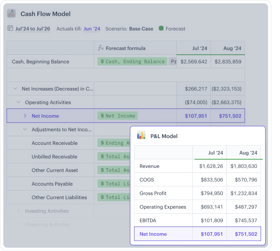Select the $833,506 COGS cell
The height and width of the screenshot is (251, 280).
[x=209, y=179]
